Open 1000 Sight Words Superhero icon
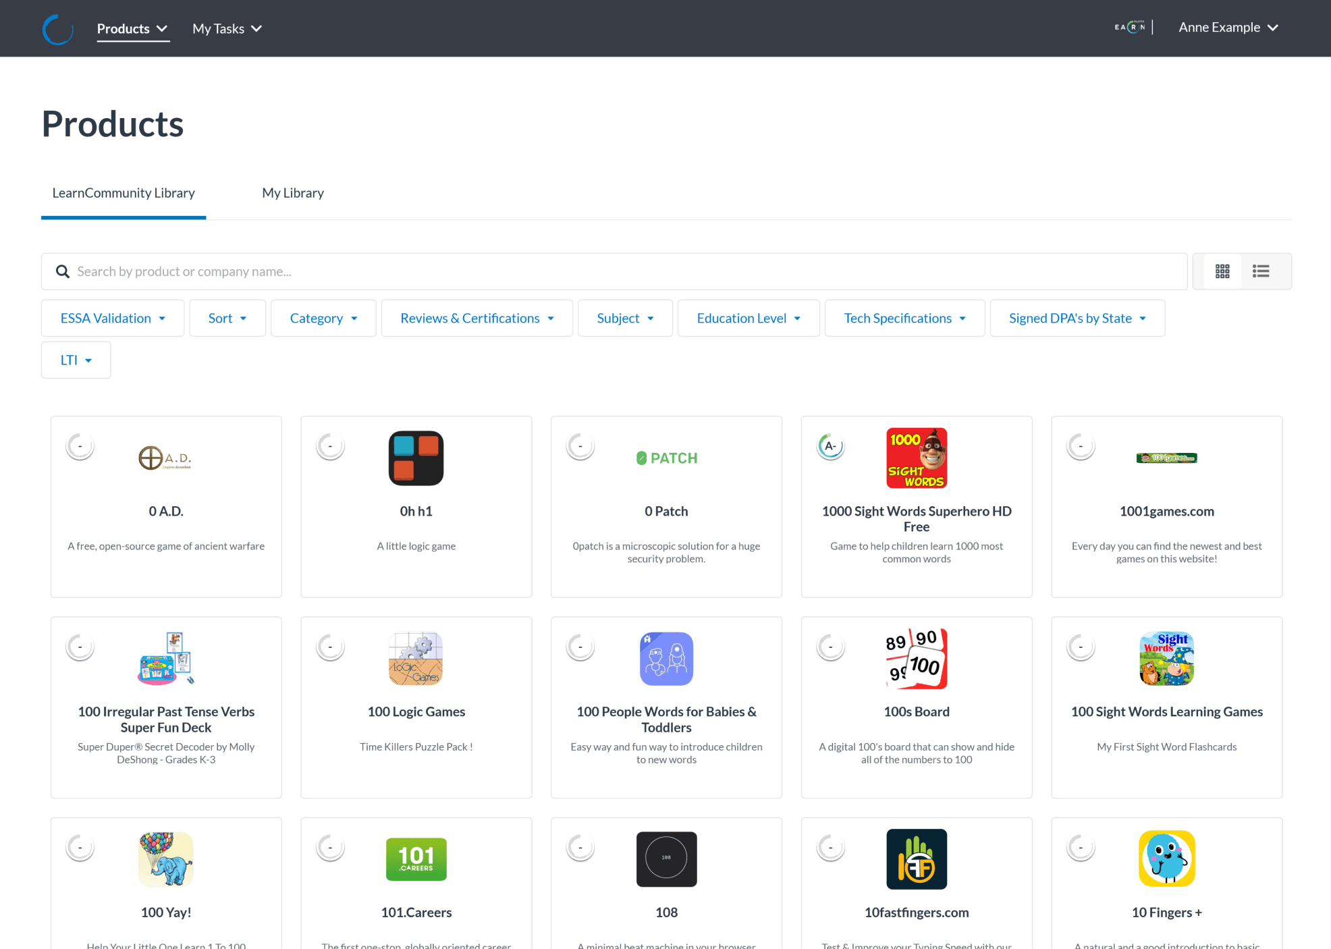 pyautogui.click(x=917, y=458)
